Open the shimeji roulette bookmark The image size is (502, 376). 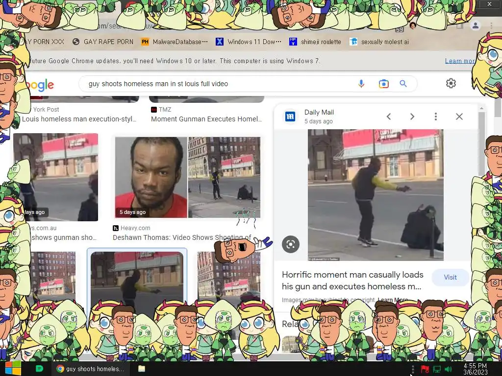click(315, 42)
